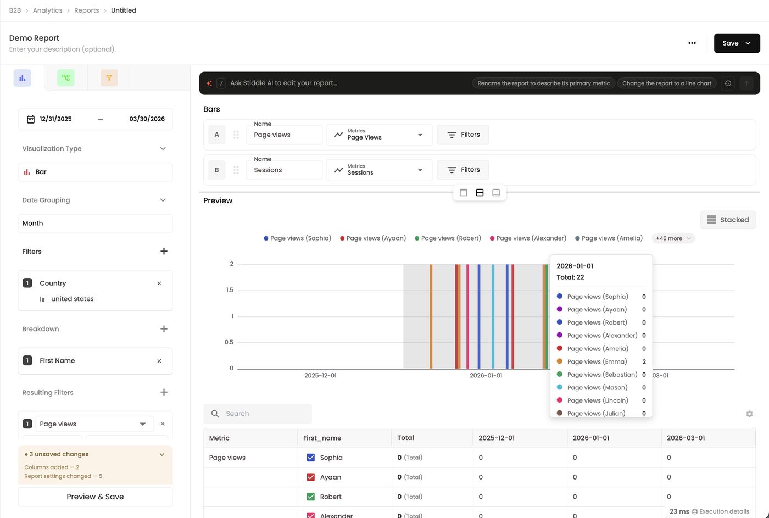Add a new filter with plus icon

(164, 252)
